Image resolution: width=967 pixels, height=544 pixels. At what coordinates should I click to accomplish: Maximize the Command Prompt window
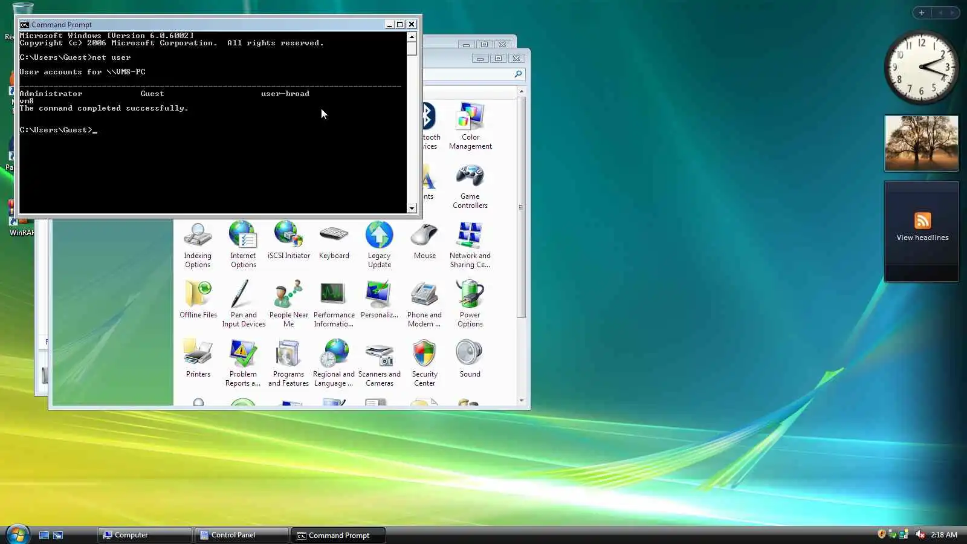coord(400,25)
